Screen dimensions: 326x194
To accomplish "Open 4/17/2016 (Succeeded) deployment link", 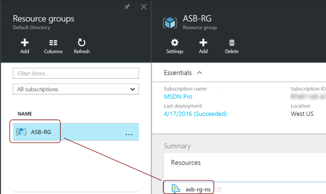I will [195, 114].
